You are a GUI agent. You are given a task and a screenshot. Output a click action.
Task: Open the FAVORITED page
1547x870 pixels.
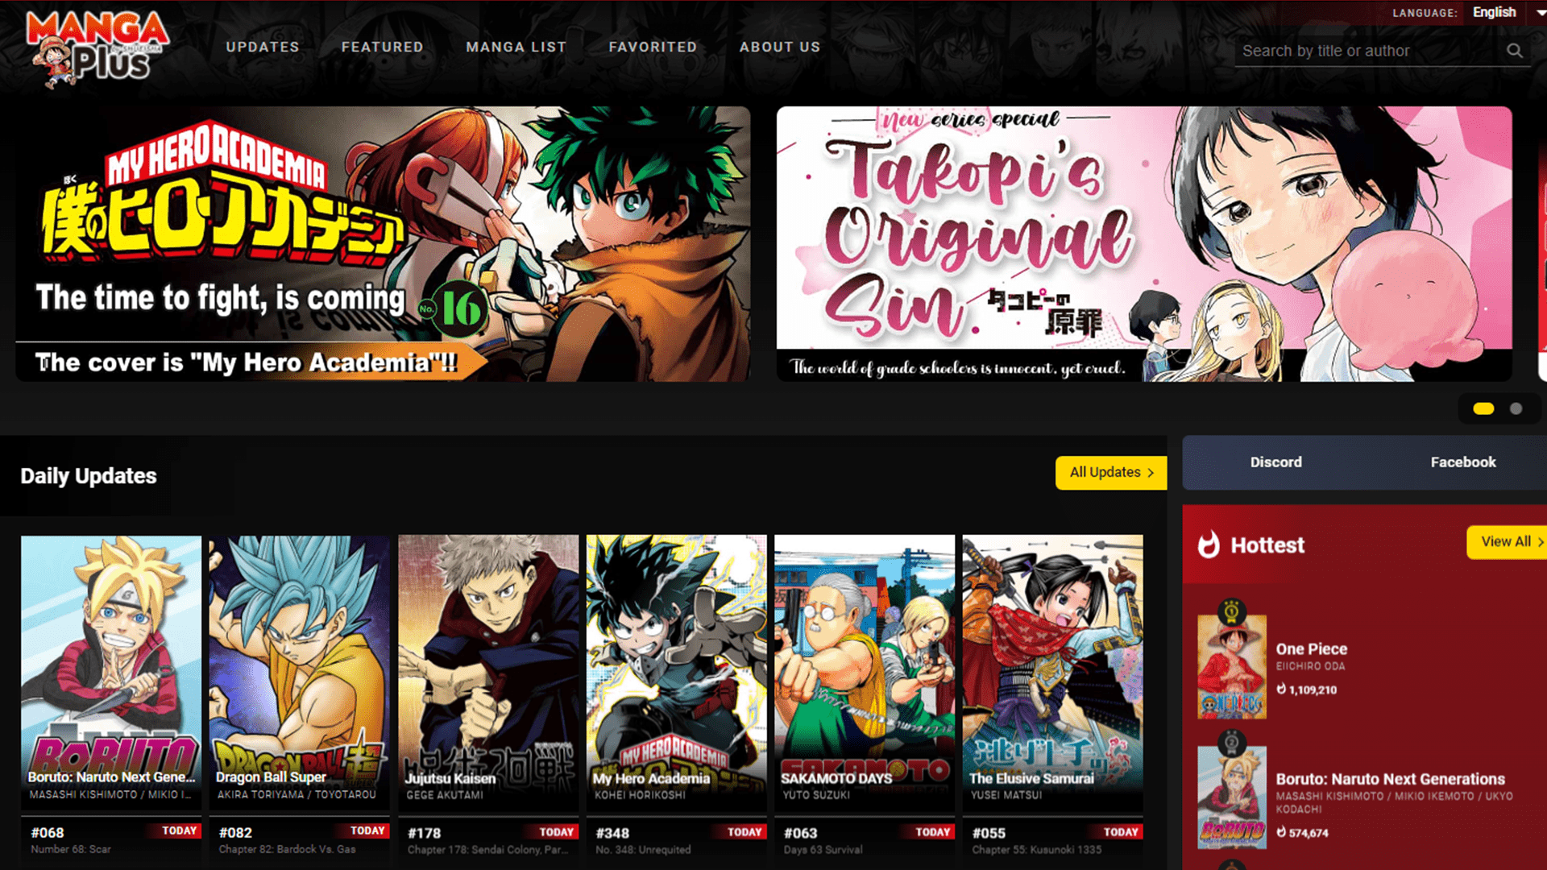[653, 47]
